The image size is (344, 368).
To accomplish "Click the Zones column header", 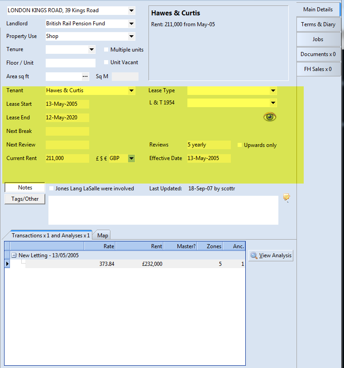I will pyautogui.click(x=210, y=246).
